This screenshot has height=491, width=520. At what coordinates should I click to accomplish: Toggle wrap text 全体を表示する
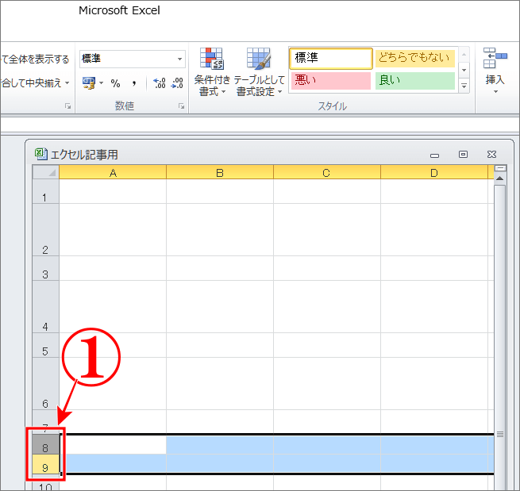35,59
